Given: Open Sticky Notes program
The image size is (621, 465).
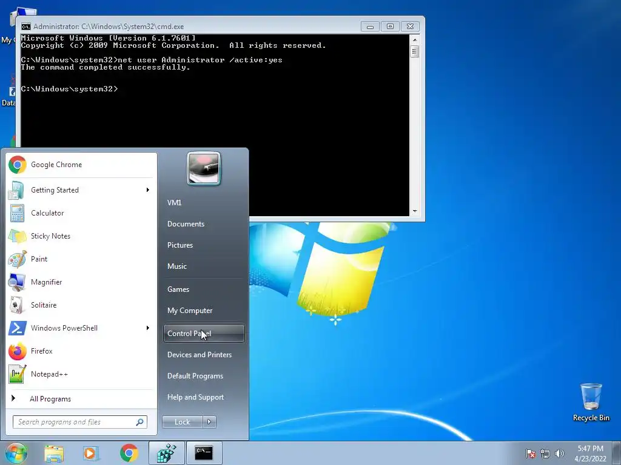Looking at the screenshot, I should click(x=81, y=236).
